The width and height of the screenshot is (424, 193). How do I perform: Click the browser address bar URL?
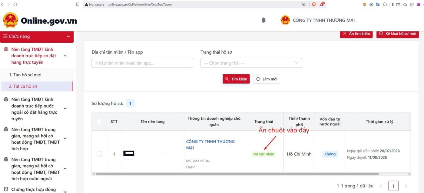pos(140,5)
